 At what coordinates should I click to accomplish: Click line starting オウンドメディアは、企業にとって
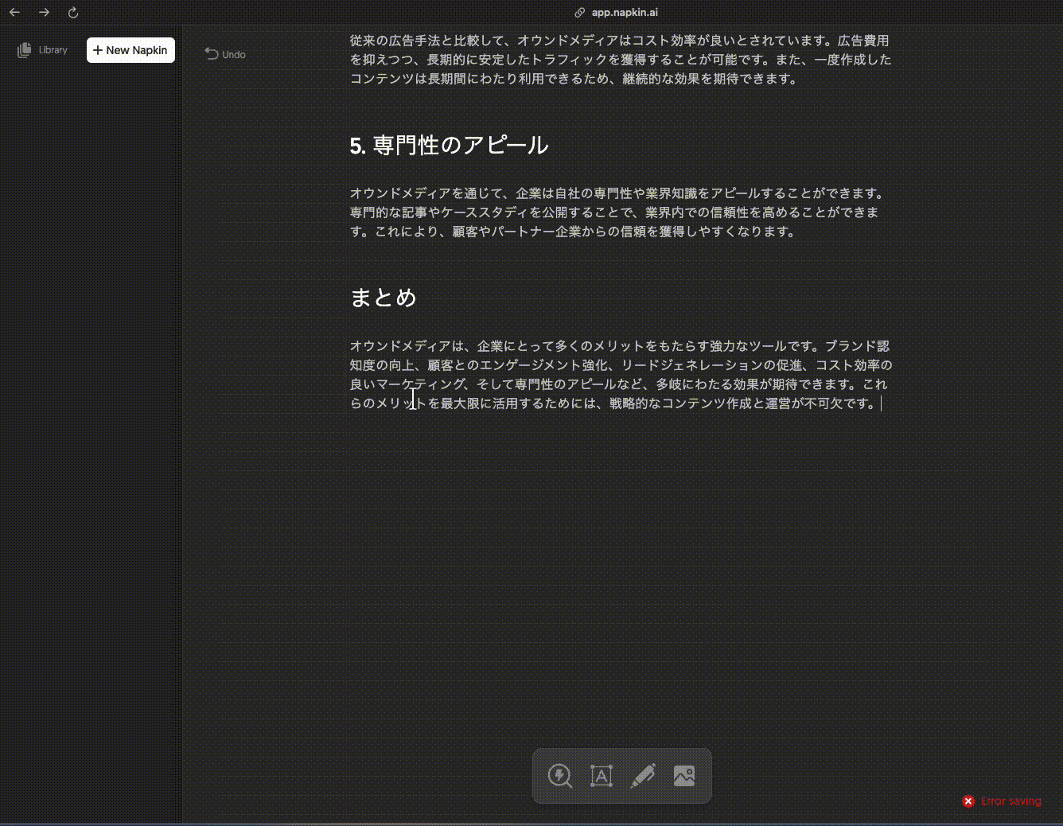pos(620,346)
